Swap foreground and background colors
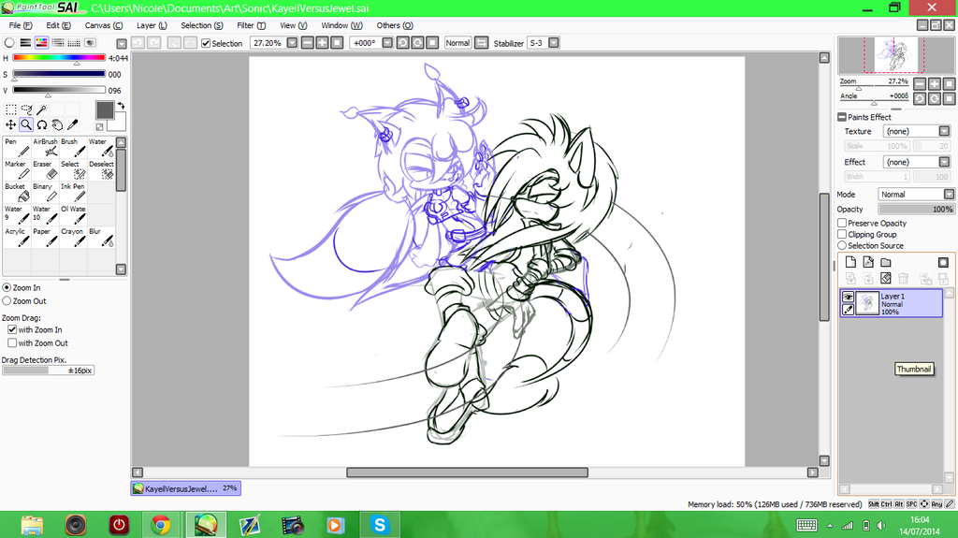Screen dimensions: 958x538 point(121,106)
